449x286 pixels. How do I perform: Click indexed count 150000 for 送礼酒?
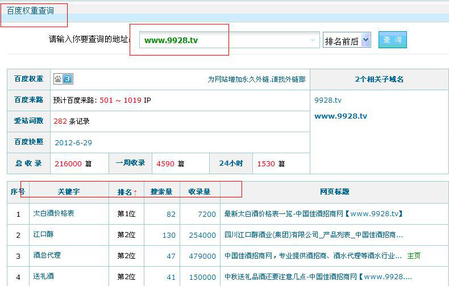point(202,277)
